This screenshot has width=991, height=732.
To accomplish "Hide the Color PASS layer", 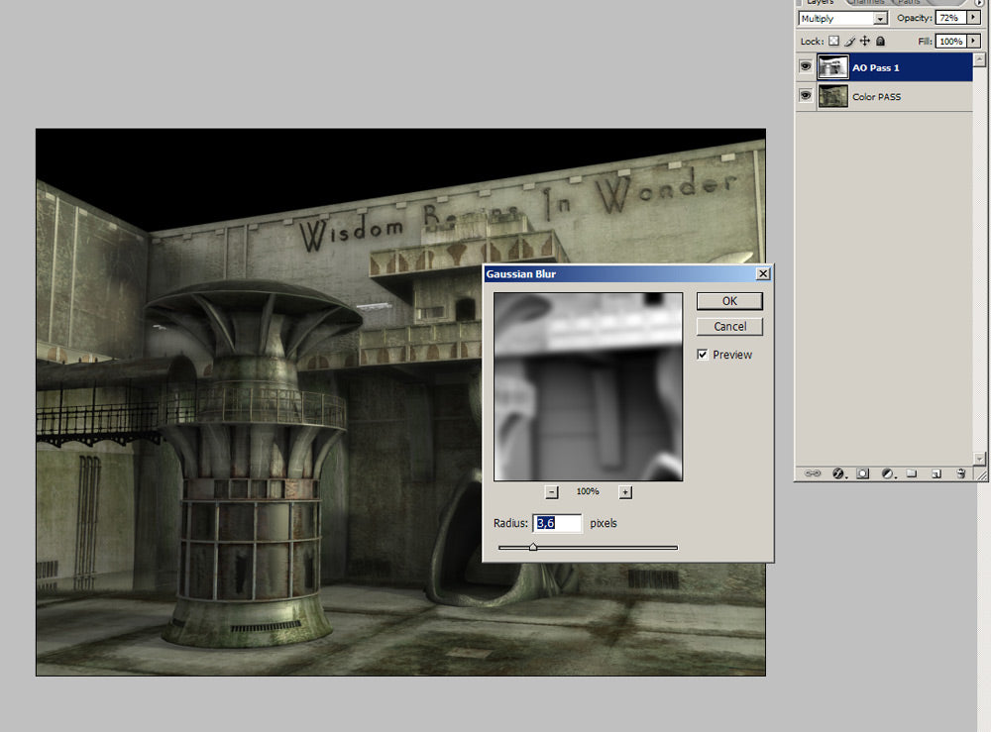I will (x=806, y=96).
